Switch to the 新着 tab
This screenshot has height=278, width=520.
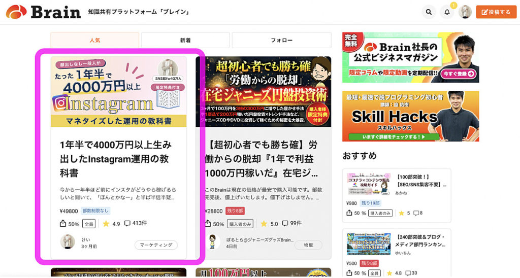point(185,40)
